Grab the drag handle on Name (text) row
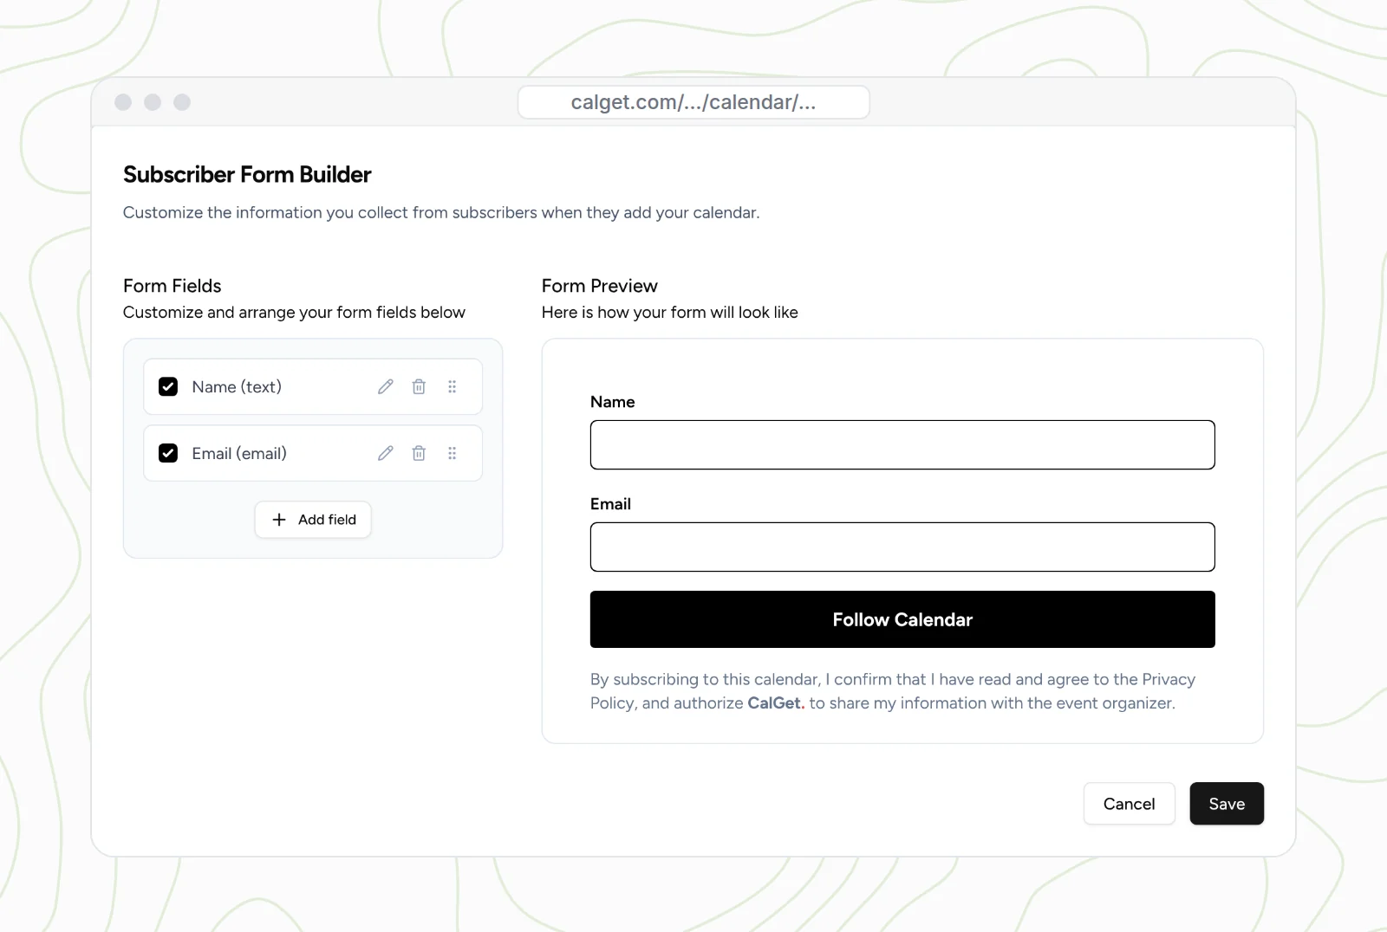1387x932 pixels. click(x=452, y=386)
